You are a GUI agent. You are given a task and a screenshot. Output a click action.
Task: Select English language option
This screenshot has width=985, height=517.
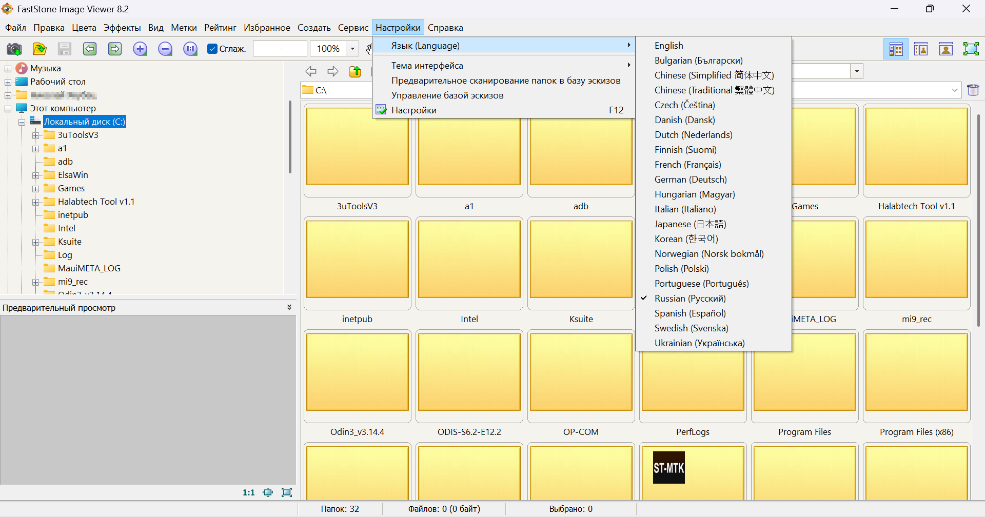click(x=668, y=46)
